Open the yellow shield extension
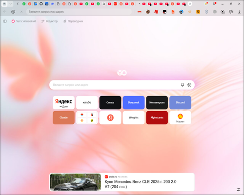 (198, 12)
